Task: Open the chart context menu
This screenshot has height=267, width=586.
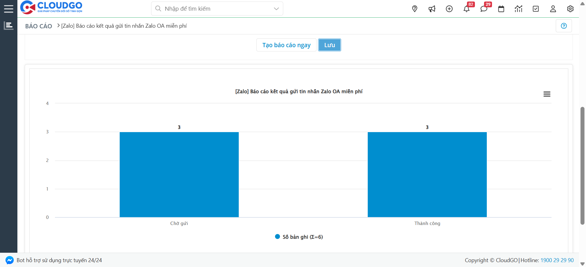Action: [x=547, y=94]
